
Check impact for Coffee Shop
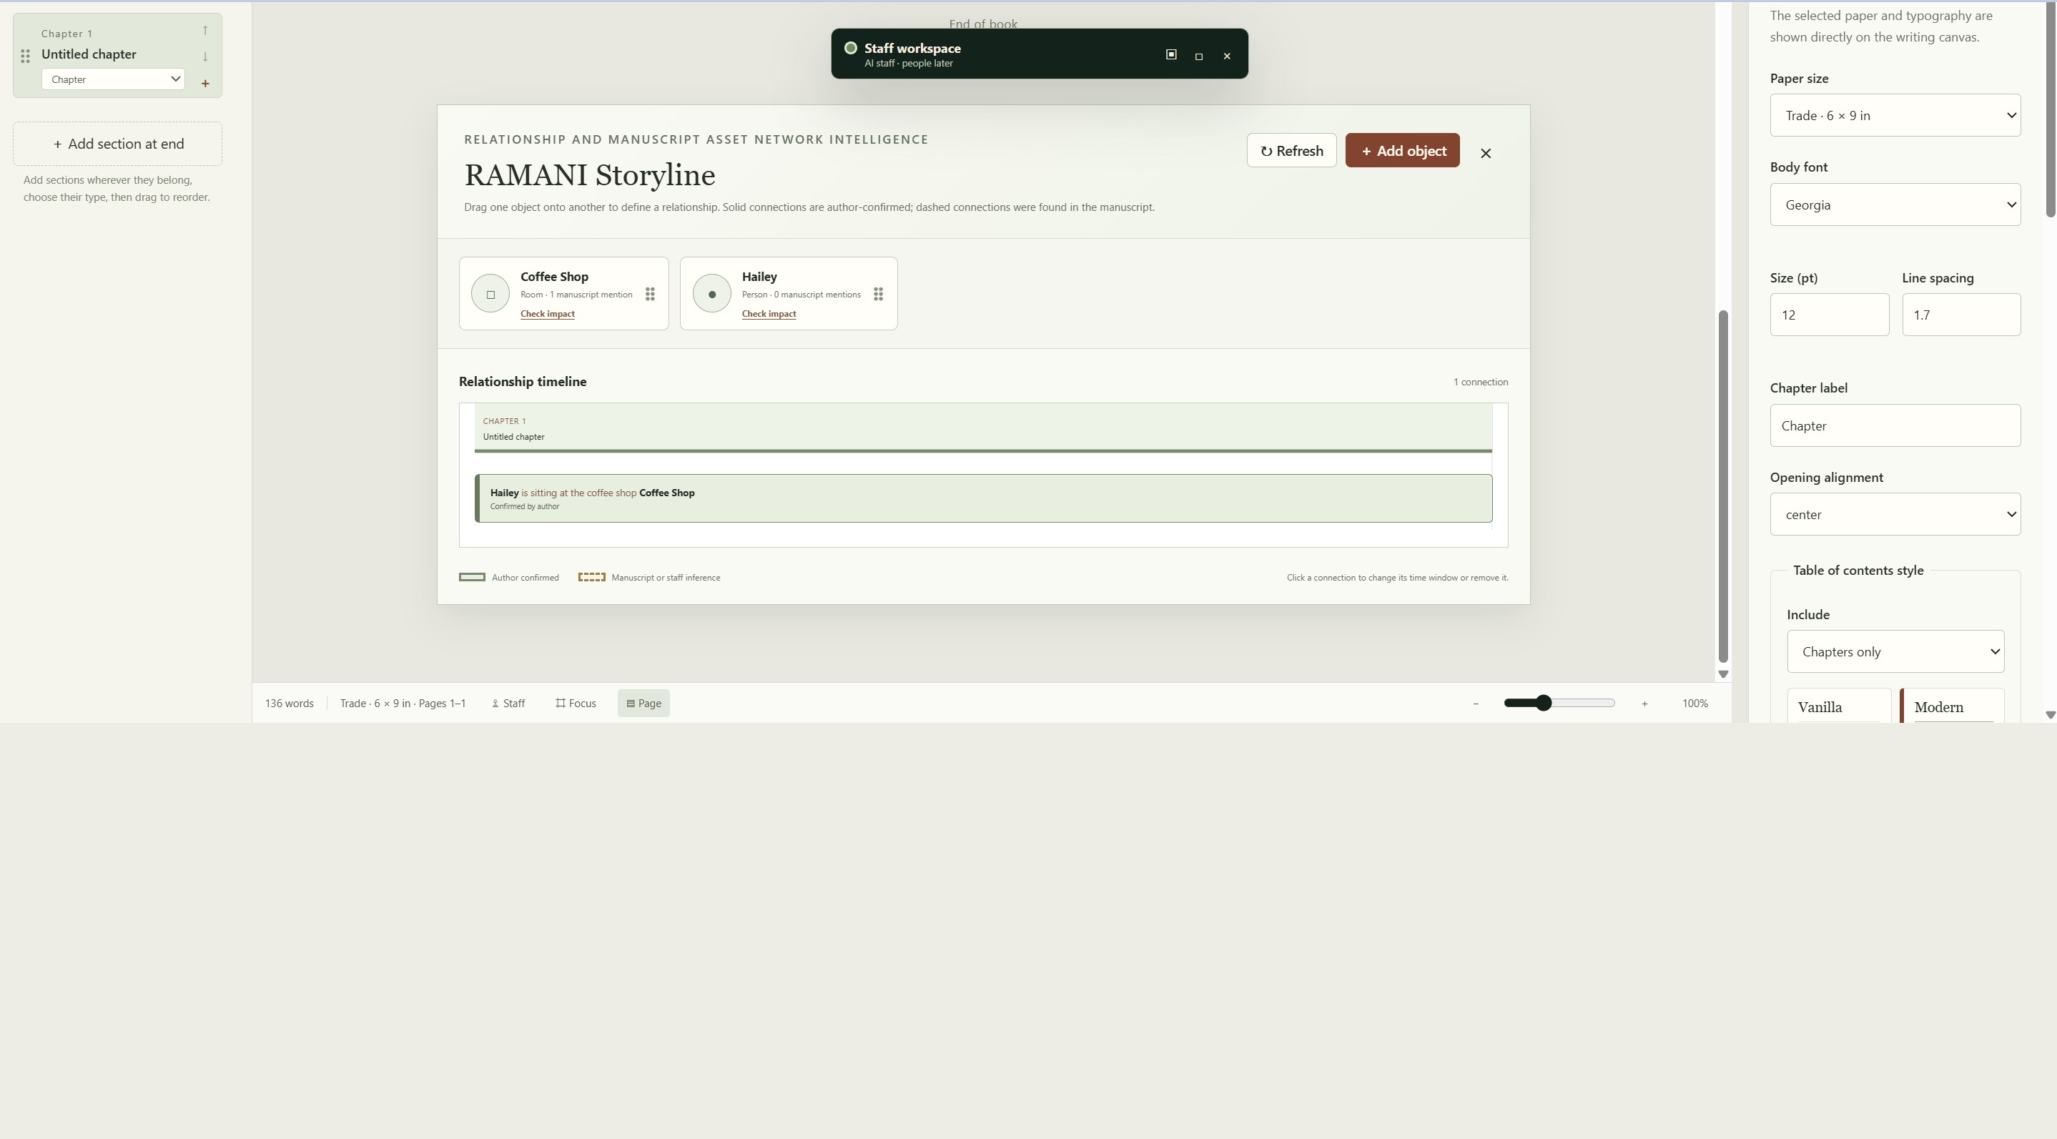tap(548, 314)
